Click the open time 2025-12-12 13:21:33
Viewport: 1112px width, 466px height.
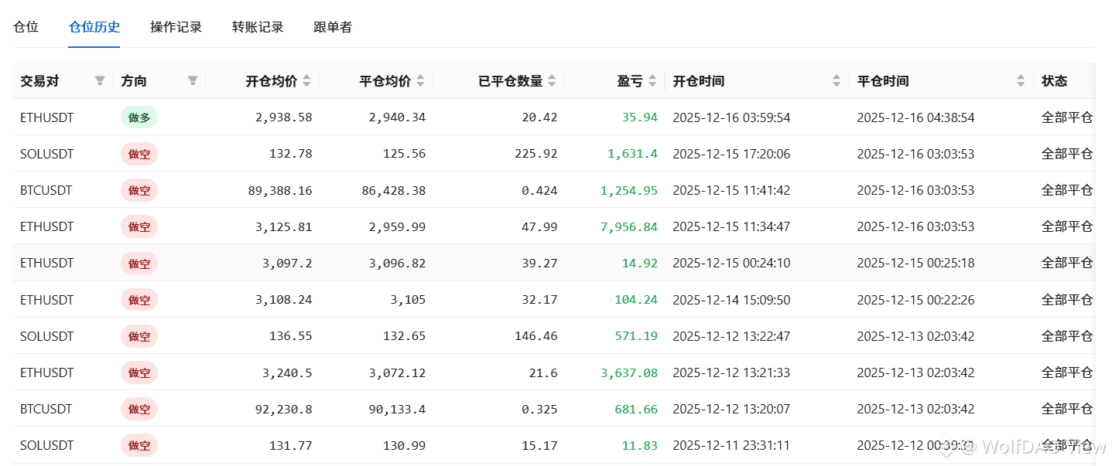(x=731, y=372)
